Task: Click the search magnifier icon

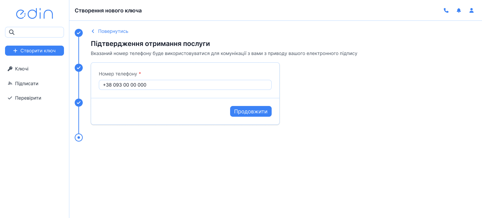Action: pyautogui.click(x=12, y=32)
